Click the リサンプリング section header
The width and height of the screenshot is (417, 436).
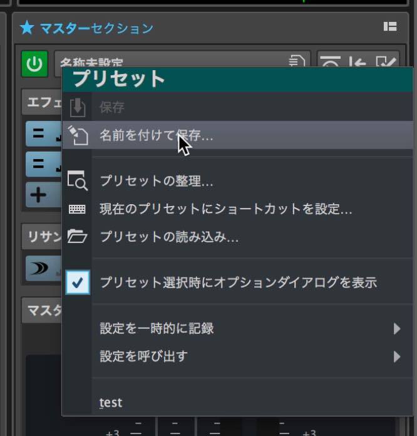pyautogui.click(x=42, y=237)
